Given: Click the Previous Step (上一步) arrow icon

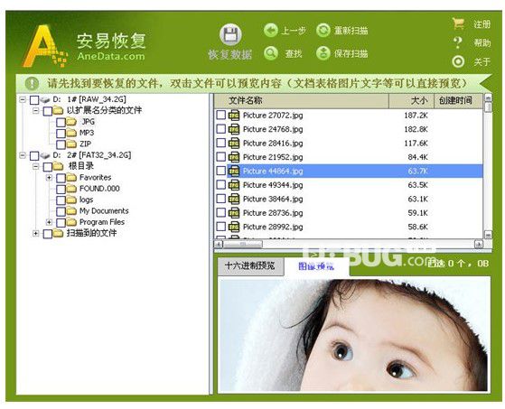Looking at the screenshot, I should click(271, 31).
